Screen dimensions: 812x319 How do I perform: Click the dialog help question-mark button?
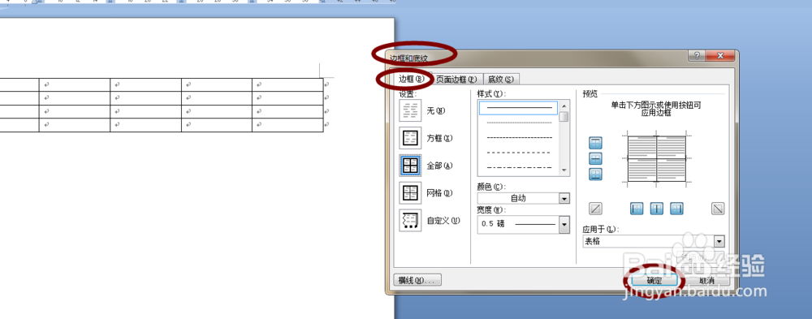point(697,56)
